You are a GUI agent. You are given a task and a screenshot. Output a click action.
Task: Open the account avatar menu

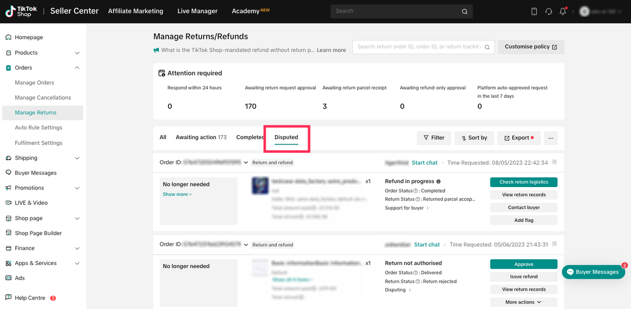(584, 11)
